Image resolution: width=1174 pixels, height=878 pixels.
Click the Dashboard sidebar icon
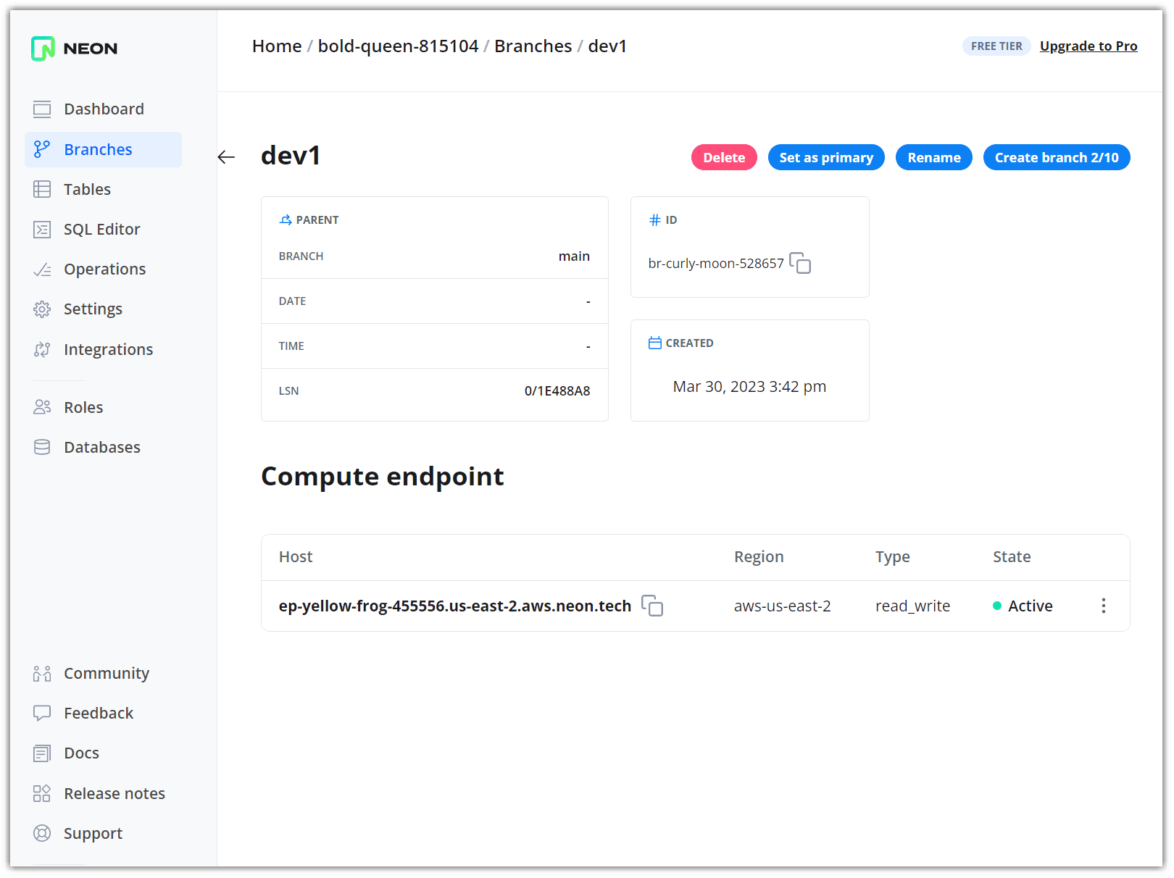coord(42,109)
